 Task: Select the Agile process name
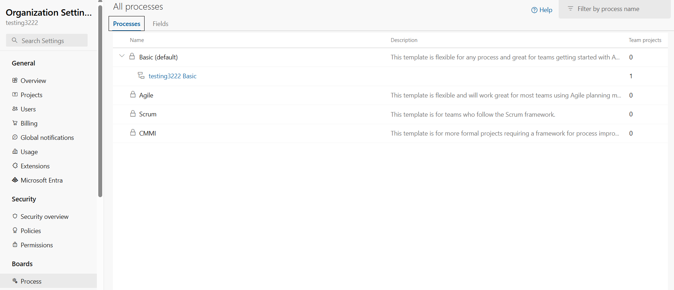[x=146, y=95]
